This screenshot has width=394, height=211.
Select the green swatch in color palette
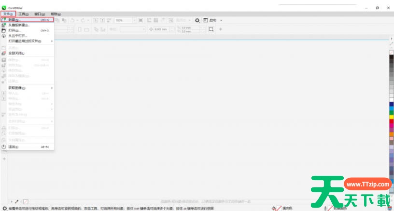pyautogui.click(x=392, y=112)
